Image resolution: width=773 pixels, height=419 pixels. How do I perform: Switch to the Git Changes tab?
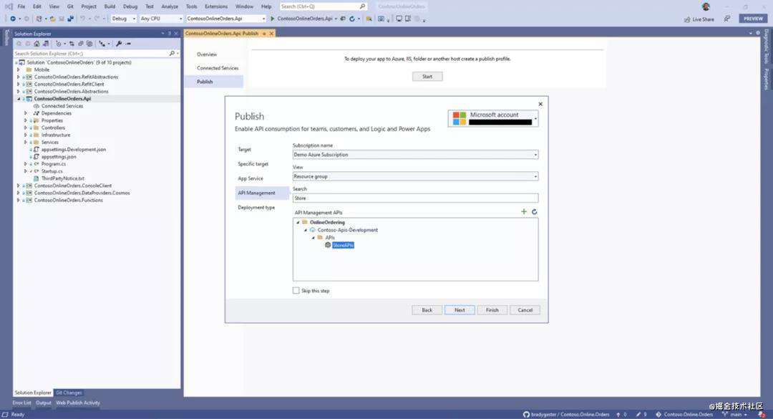[x=69, y=392]
